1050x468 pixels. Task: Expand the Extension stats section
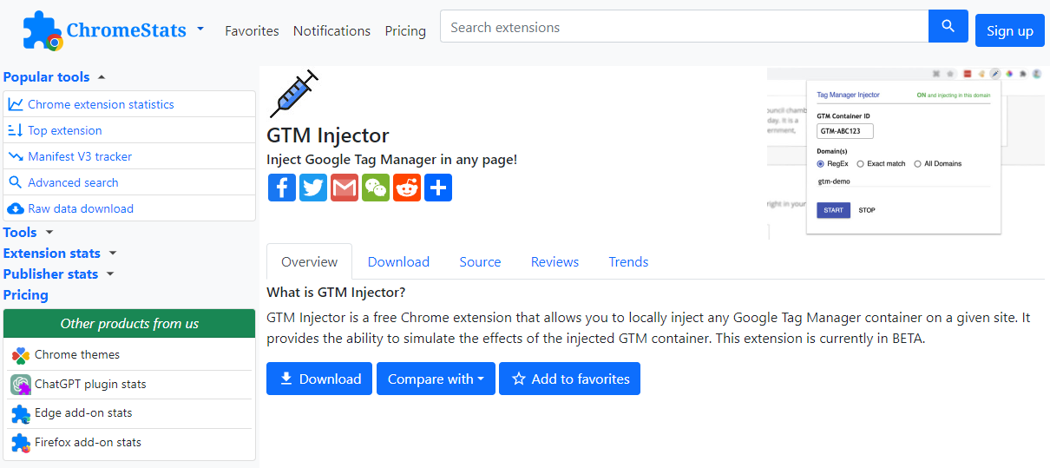(113, 254)
